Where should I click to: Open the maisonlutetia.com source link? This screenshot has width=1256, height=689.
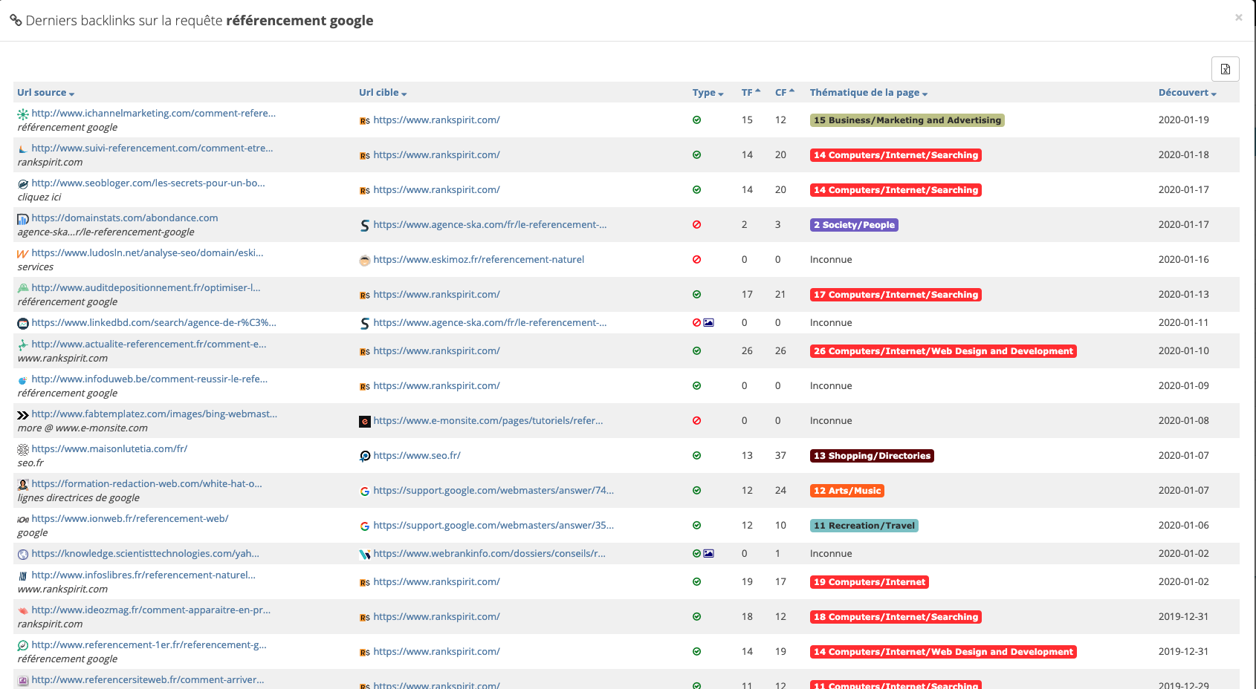tap(109, 449)
